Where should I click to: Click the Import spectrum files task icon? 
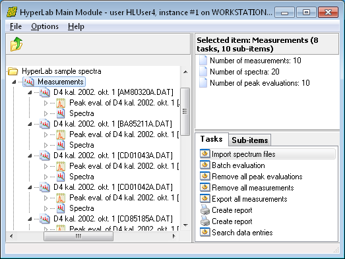click(205, 154)
